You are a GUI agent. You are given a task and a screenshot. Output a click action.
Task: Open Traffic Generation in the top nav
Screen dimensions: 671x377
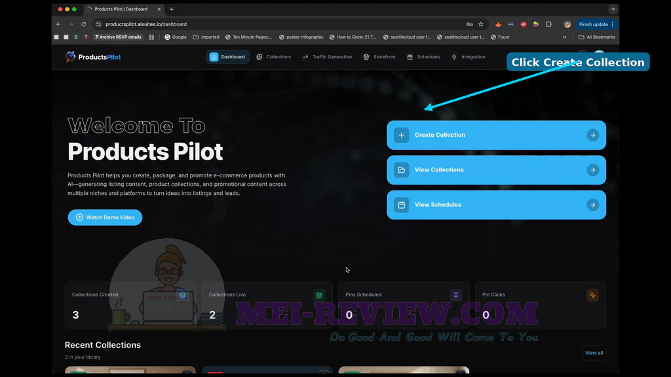coord(327,57)
